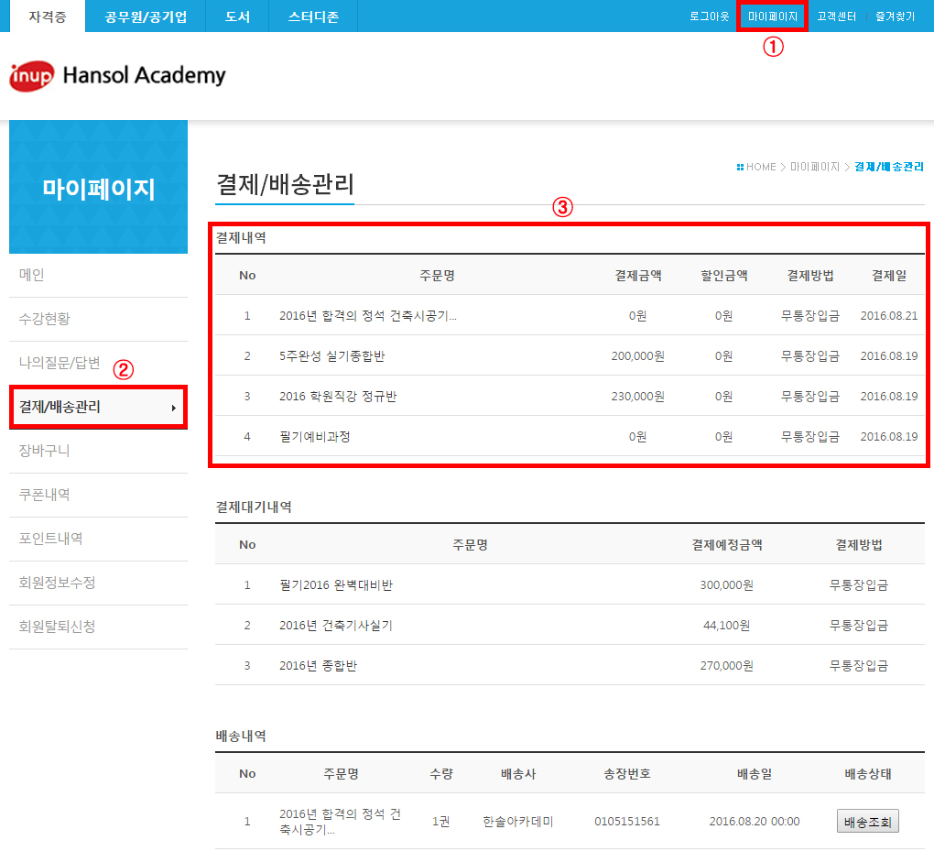Click the payment date '2016.08.21'

889,316
